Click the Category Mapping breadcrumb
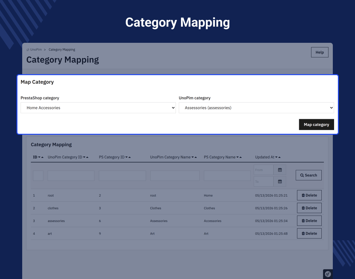This screenshot has height=279, width=355. 62,49
